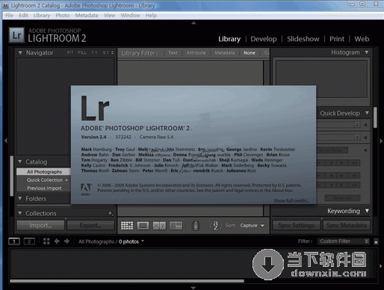Viewport: 384px width, 290px height.
Task: Collapse the Catalog panel
Action: pyautogui.click(x=20, y=161)
